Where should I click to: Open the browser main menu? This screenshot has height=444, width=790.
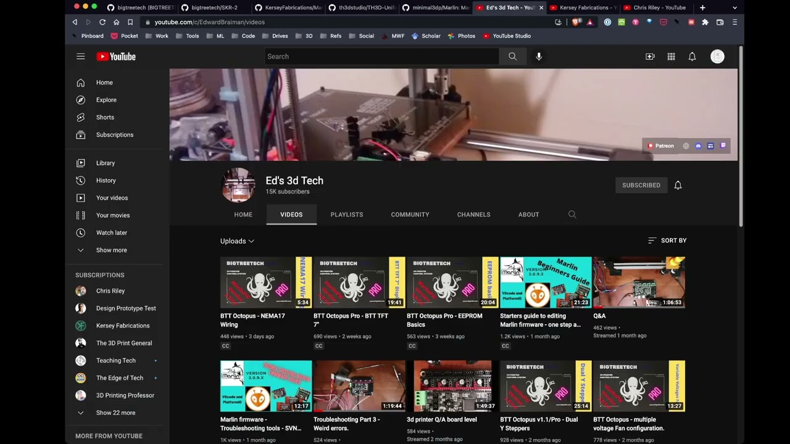tap(734, 22)
